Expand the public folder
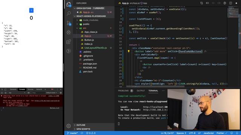The height and width of the screenshot is (135, 241). pos(94,24)
